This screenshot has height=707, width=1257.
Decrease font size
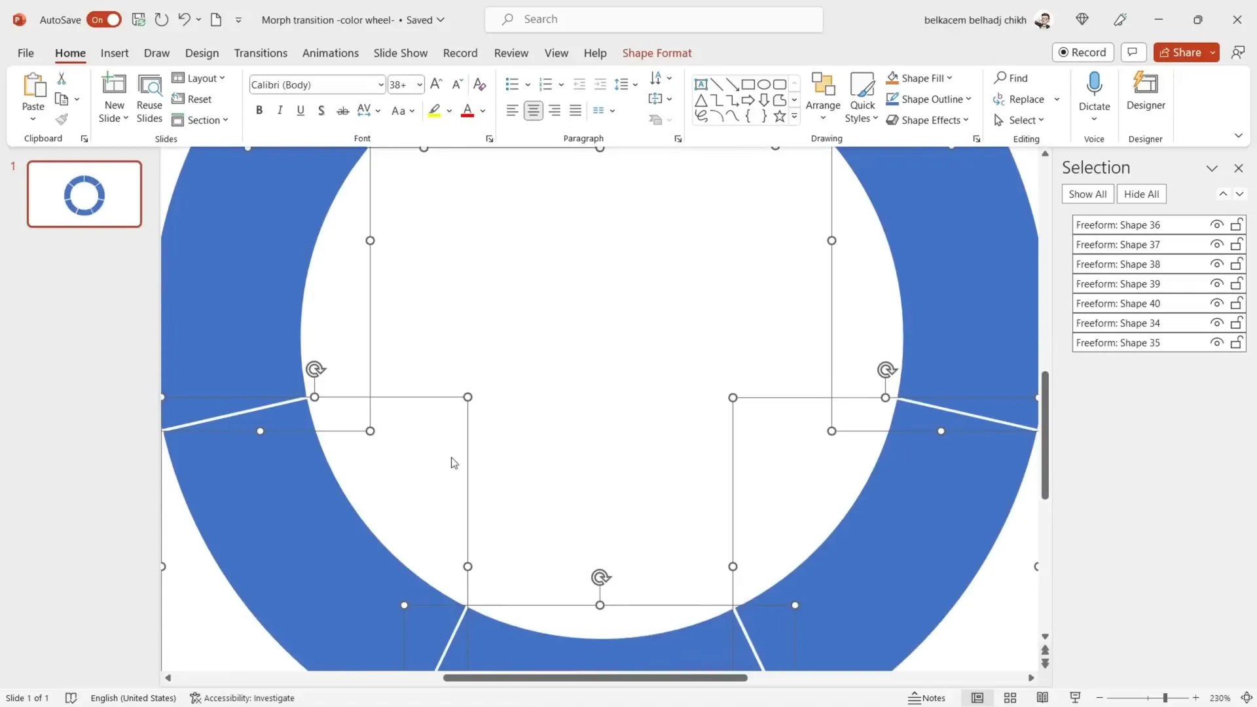[458, 84]
